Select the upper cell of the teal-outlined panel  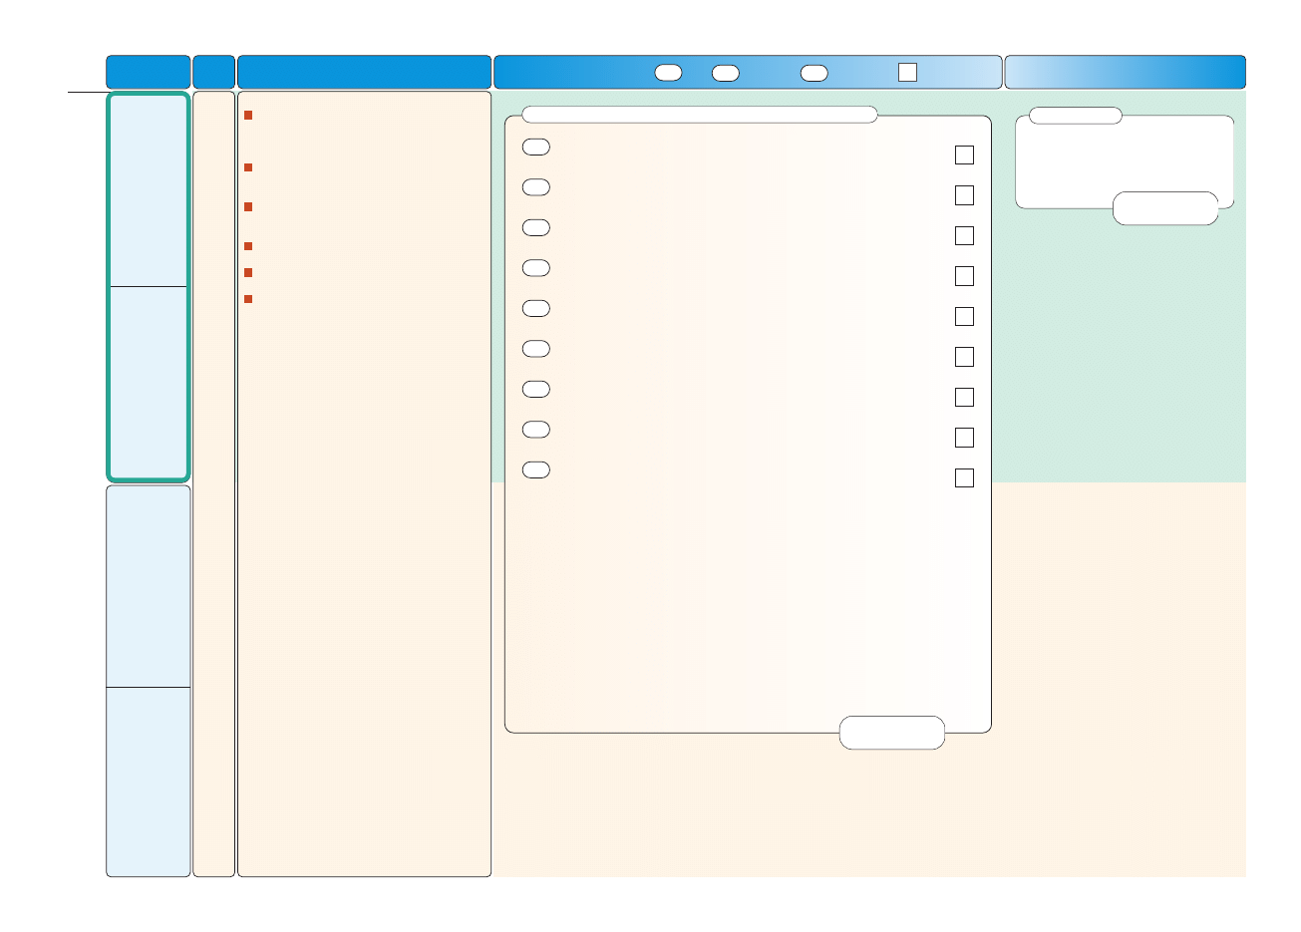pos(149,191)
